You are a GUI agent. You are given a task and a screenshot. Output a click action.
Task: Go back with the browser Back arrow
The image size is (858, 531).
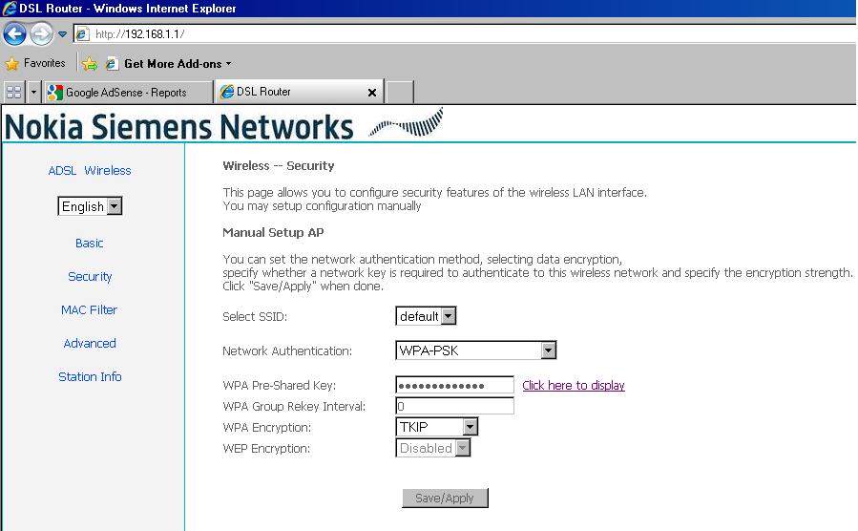coord(14,34)
